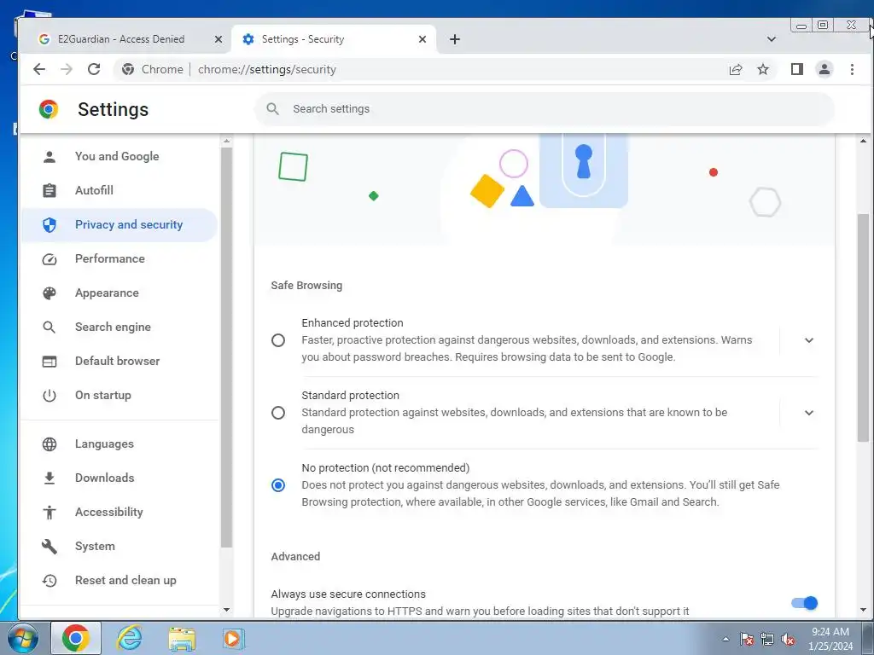Open Languages settings section
The width and height of the screenshot is (874, 655).
[119, 443]
